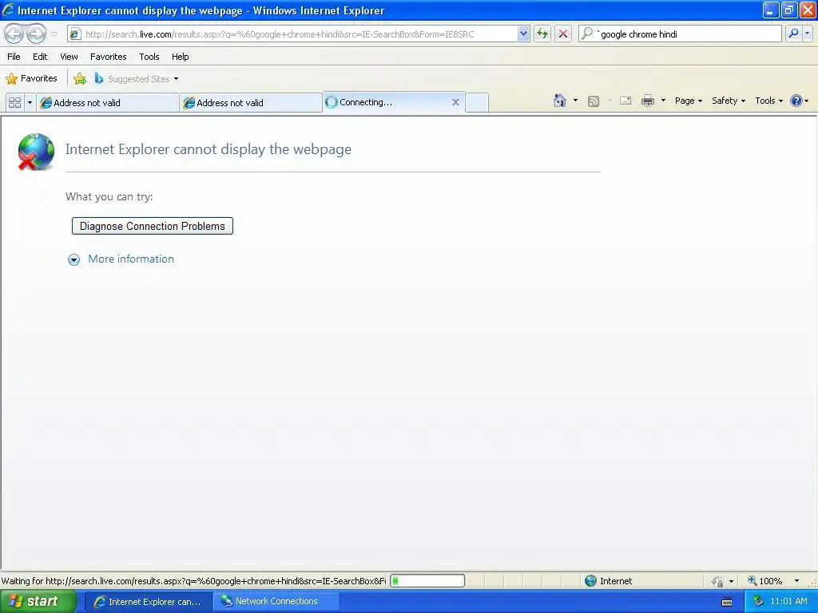This screenshot has width=818, height=613.
Task: Expand the Home button dropdown arrow
Action: [575, 101]
